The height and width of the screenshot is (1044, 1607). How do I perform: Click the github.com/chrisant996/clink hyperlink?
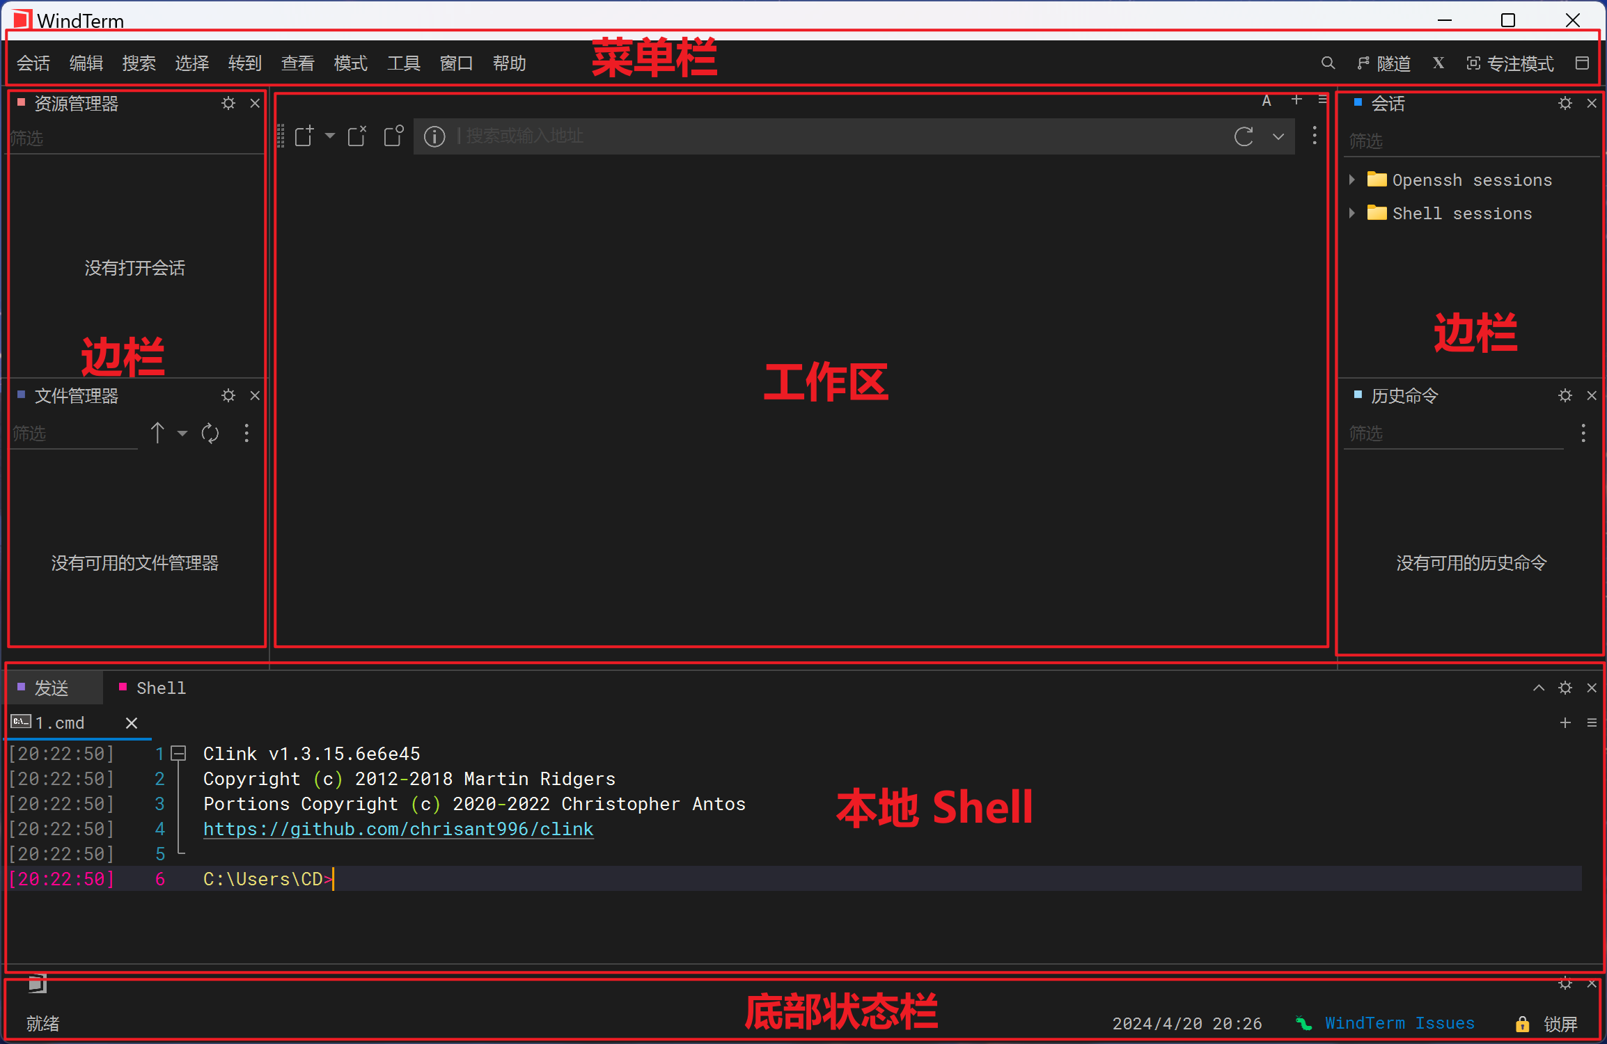[x=398, y=829]
